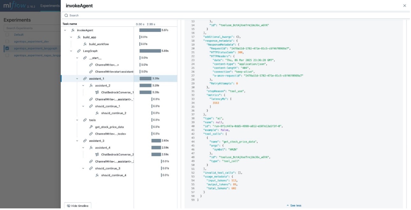
Task: Click the Search Experiments box behind the dialog
Action: (32, 28)
